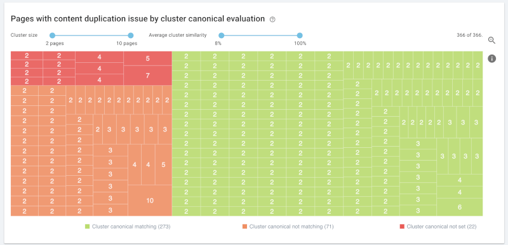Click 'Cluster canonical not matching (71)' legend text
The width and height of the screenshot is (508, 245).
pos(291,227)
